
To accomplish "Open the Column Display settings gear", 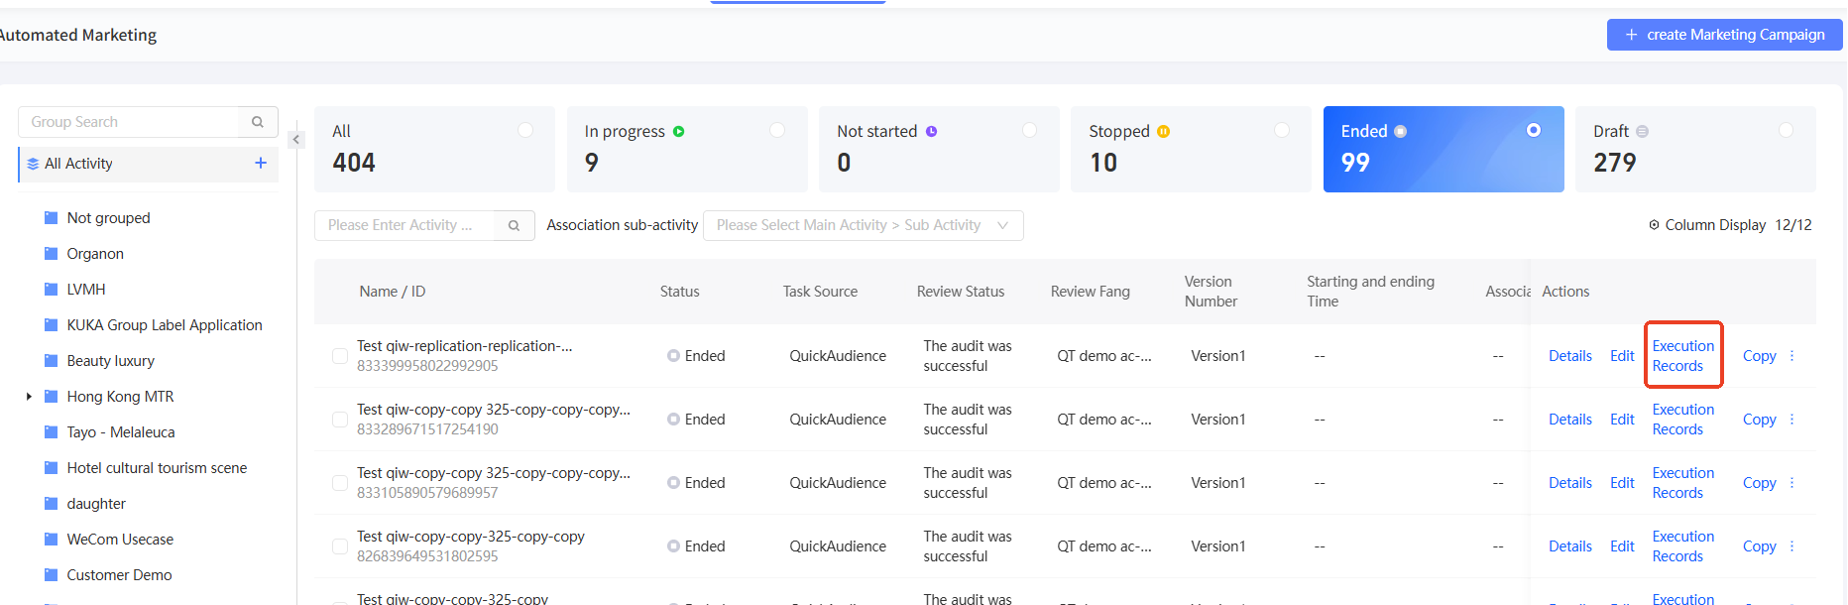I will pos(1654,225).
